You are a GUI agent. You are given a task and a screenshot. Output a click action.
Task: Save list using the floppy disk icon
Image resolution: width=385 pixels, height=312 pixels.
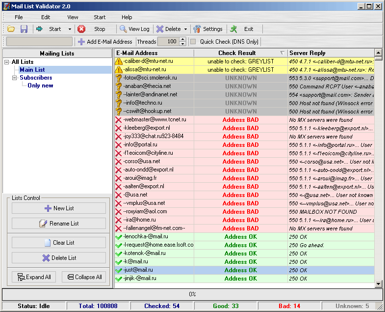pyautogui.click(x=24, y=29)
